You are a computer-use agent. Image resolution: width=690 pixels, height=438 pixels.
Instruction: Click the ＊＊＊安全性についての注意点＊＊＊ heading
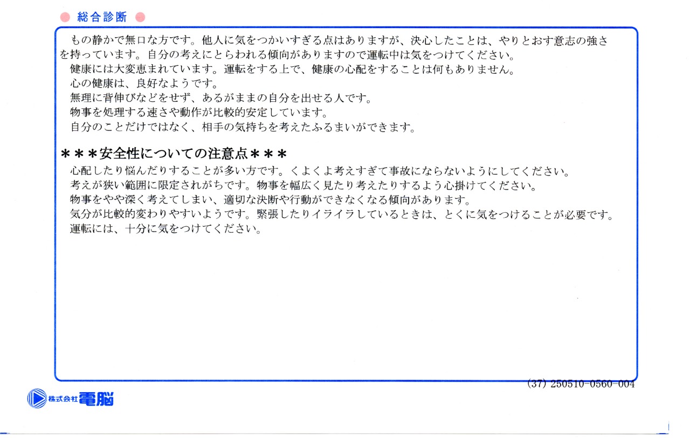(173, 154)
